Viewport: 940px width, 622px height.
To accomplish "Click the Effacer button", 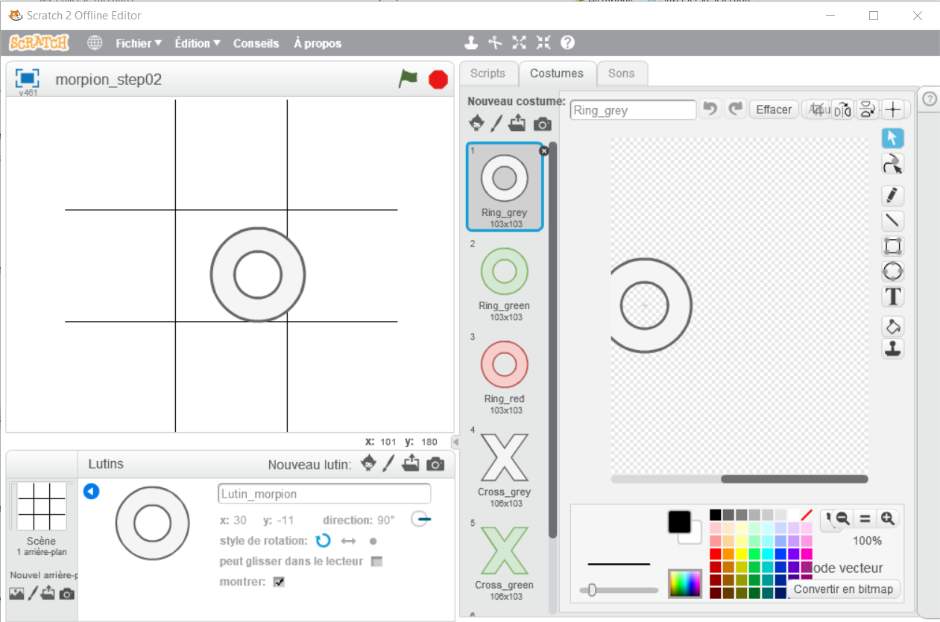I will tap(773, 110).
